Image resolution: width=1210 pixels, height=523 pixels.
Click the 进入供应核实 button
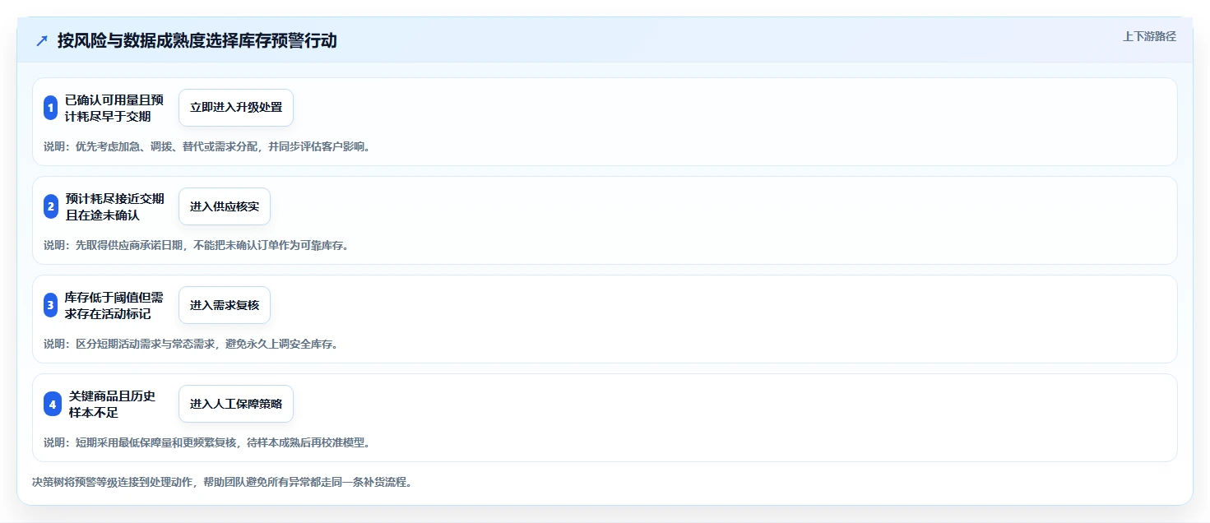pos(225,206)
